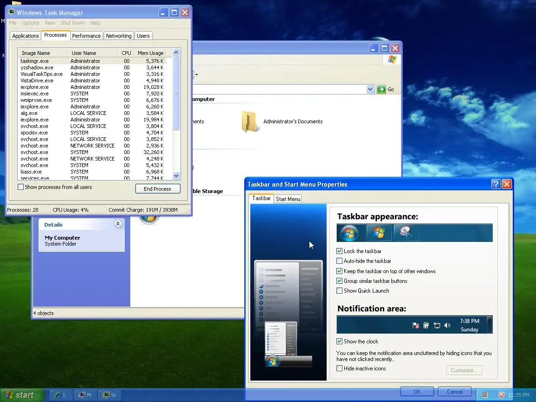Click the red security shield tray icon
The width and height of the screenshot is (536, 402).
[x=502, y=395]
